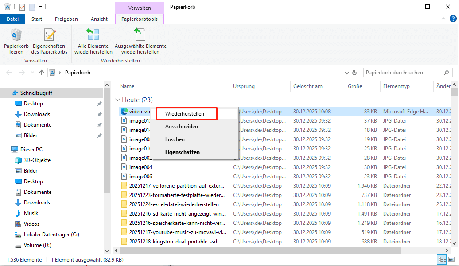459x266 pixels.
Task: Click Alle Elemente wiederherstellen
Action: [93, 41]
